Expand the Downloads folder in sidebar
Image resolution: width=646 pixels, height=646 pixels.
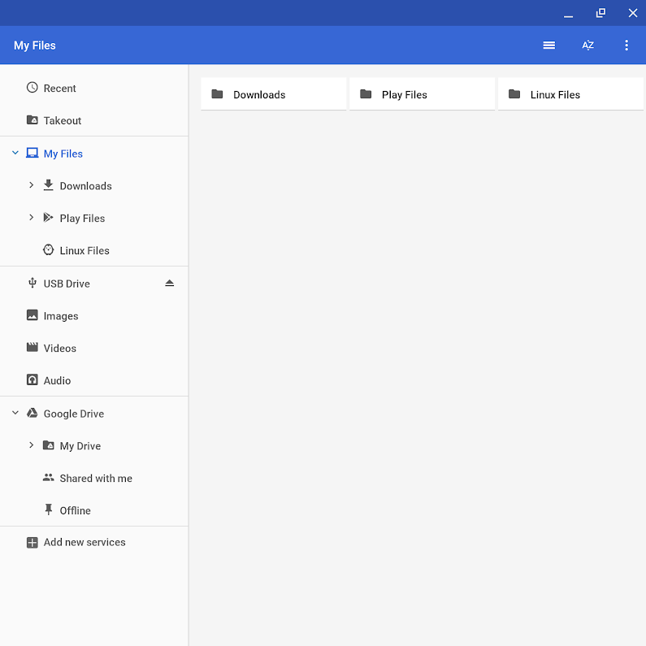32,185
